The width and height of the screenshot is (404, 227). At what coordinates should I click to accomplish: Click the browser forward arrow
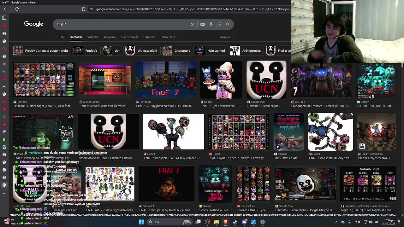click(11, 9)
